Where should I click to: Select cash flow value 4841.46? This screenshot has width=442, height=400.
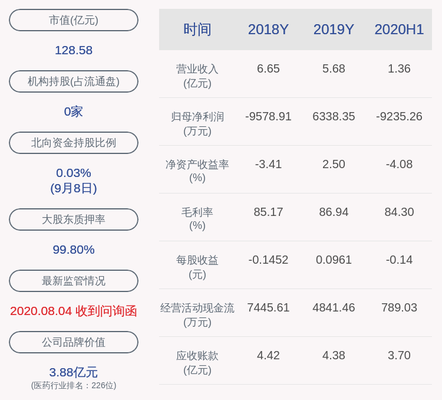334,307
